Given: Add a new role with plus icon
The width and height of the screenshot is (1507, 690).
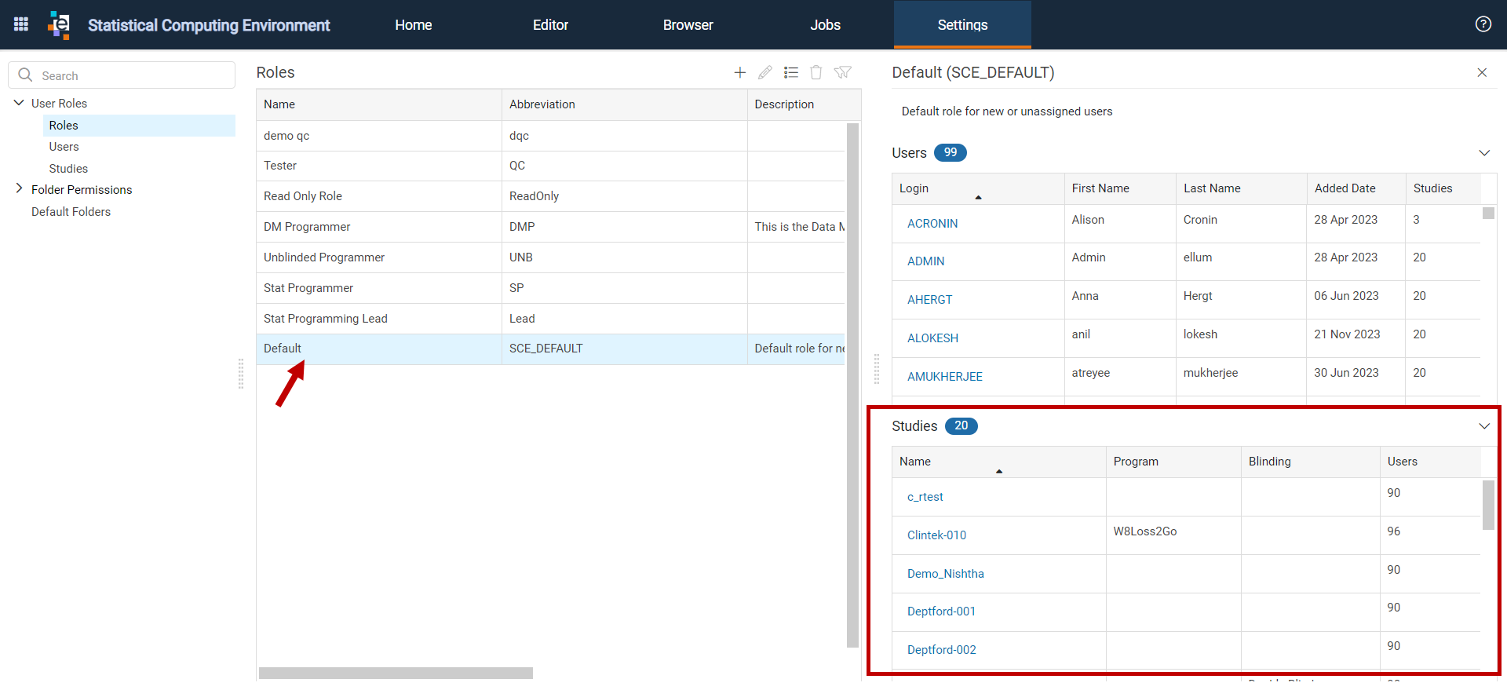Looking at the screenshot, I should (739, 72).
